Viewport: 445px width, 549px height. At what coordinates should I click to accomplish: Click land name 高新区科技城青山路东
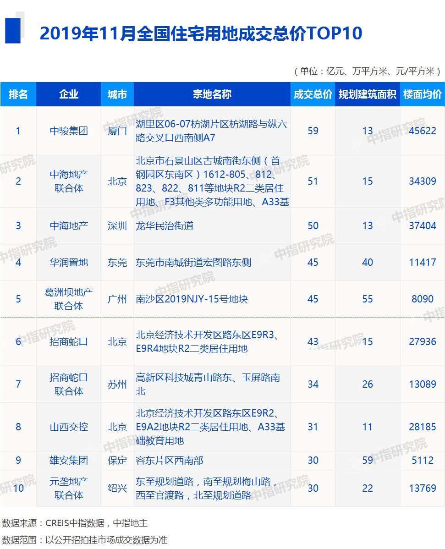[208, 384]
